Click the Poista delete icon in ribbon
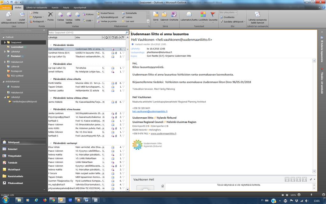326x204 pixels. 50,16
